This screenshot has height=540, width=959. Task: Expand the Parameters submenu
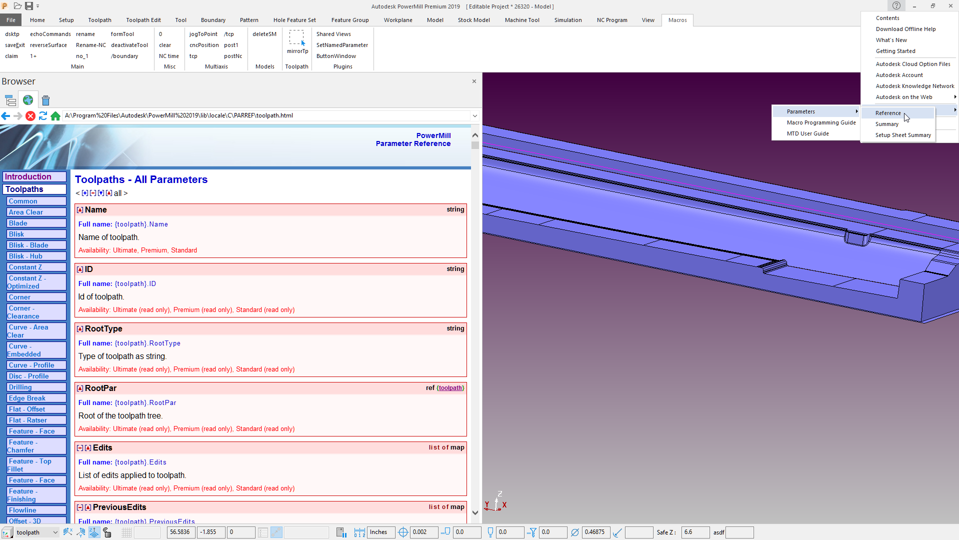click(816, 111)
